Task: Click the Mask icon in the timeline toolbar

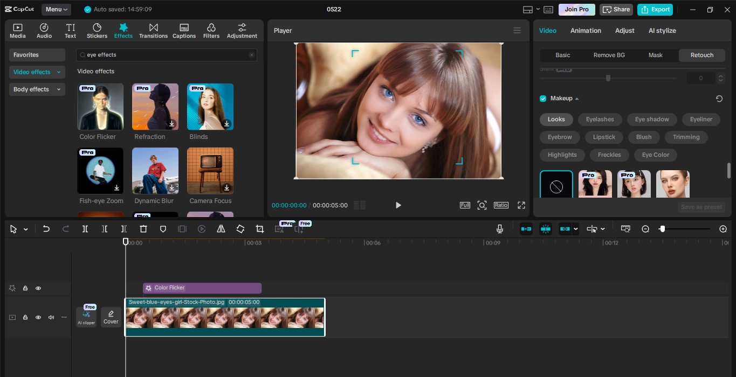Action: click(x=162, y=228)
